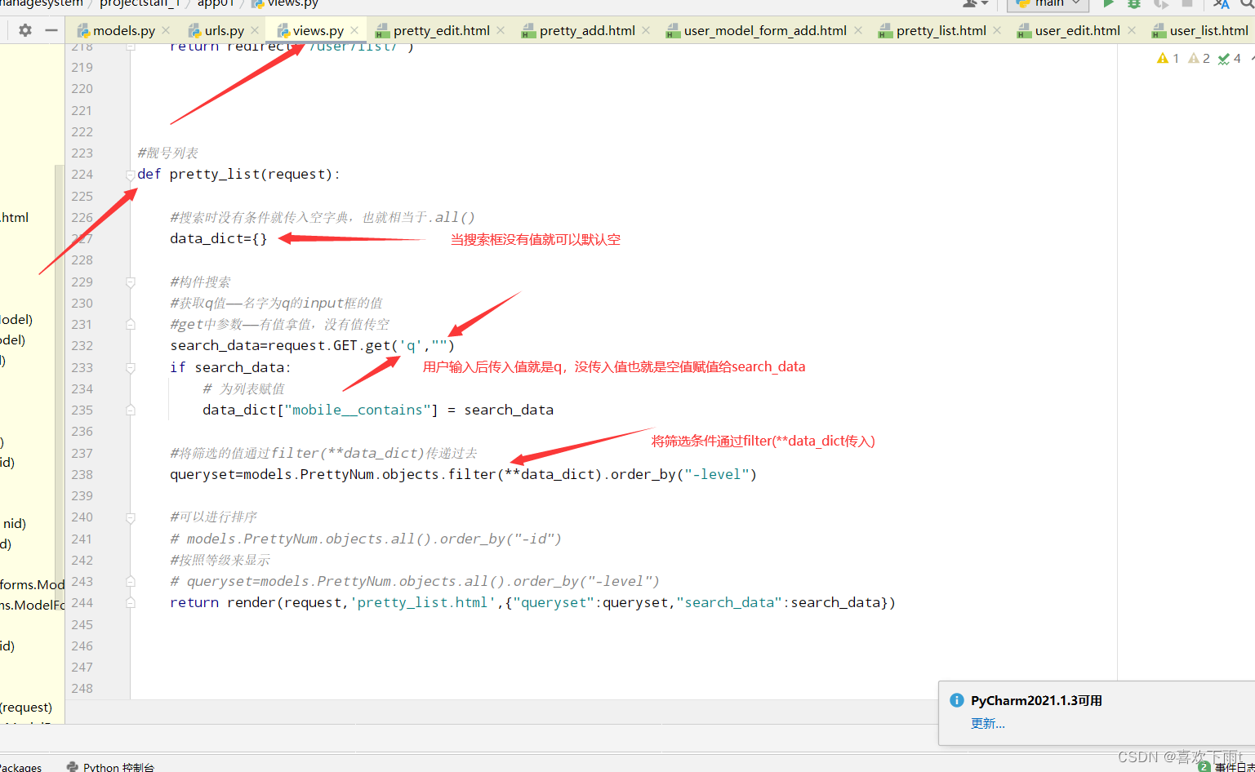Click the if search_data: statement

tap(230, 367)
